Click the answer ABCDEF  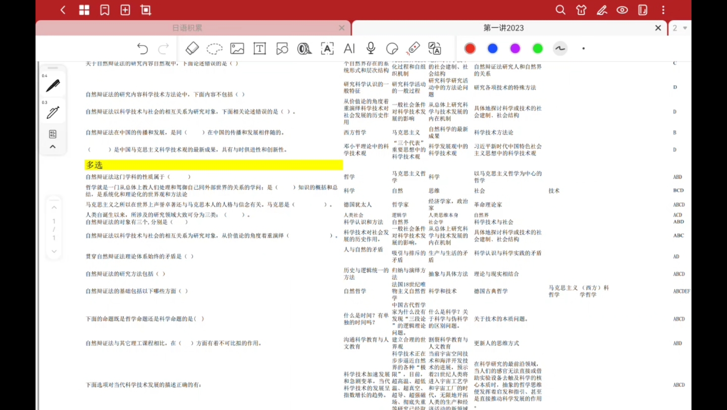681,291
